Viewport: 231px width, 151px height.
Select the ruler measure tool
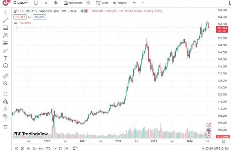(6, 76)
